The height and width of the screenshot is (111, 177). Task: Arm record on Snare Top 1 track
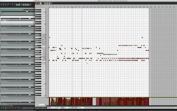(1, 34)
